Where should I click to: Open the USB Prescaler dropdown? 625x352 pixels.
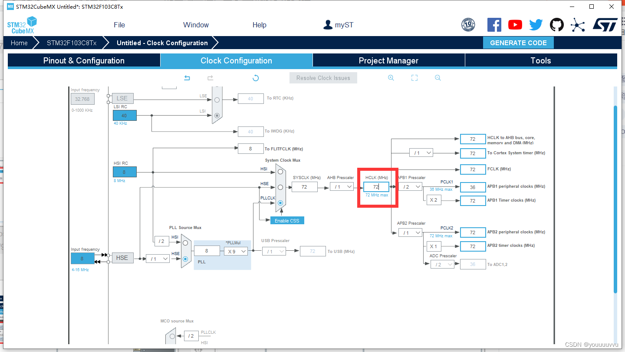click(274, 251)
